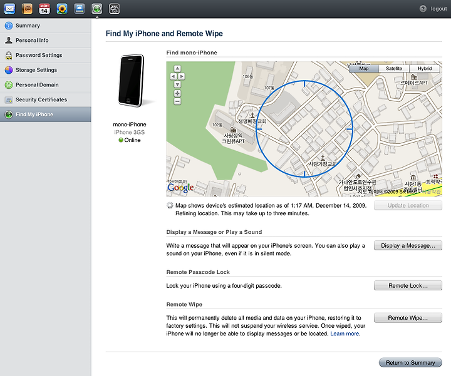Click the Remote Wipe button
The width and height of the screenshot is (451, 376).
tap(408, 318)
